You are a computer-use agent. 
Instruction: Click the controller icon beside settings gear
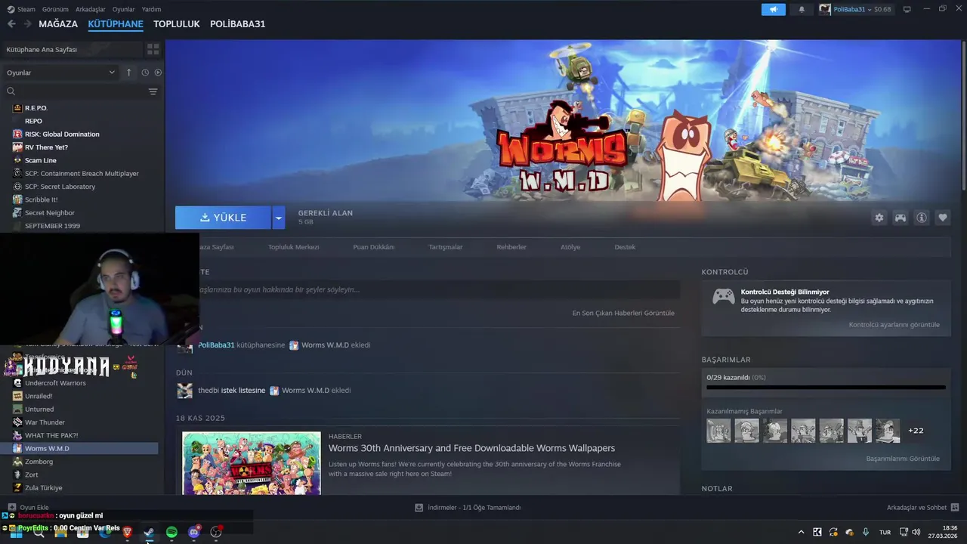pos(901,218)
